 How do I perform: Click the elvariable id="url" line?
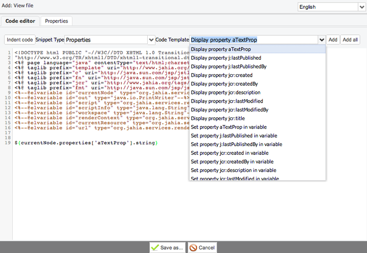(x=102, y=128)
